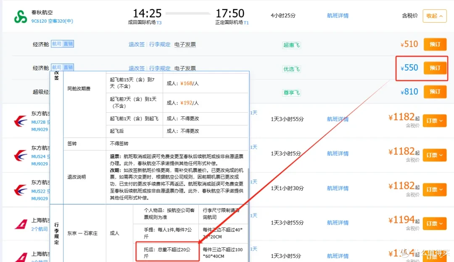The height and width of the screenshot is (262, 454).
Task: Click the 手提：每人1件,每件7公斤 cell
Action: click(166, 233)
